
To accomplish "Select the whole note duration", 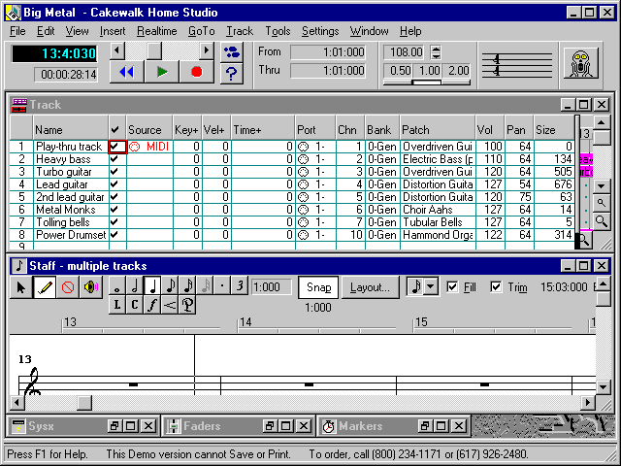I will click(x=117, y=287).
